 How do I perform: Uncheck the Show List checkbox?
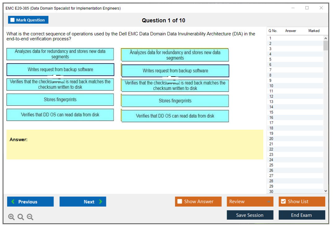(283, 202)
